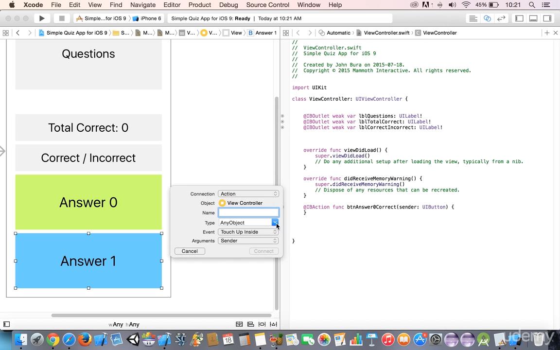Open the Pin constraints tool
The width and height of the screenshot is (560, 350).
tap(262, 324)
